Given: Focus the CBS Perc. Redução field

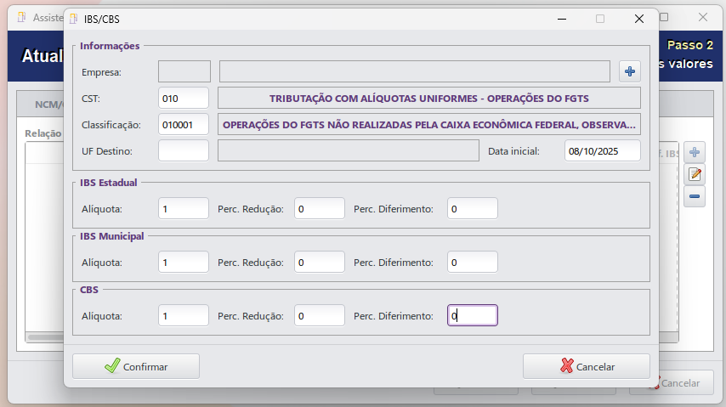Looking at the screenshot, I should pos(320,315).
